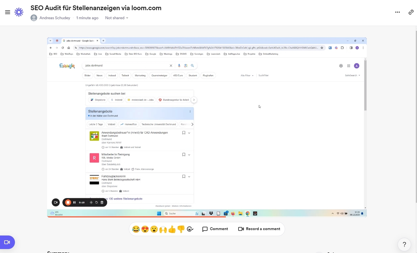Give the video a thumbs up
Screen dimensions: 417x253
172,229
